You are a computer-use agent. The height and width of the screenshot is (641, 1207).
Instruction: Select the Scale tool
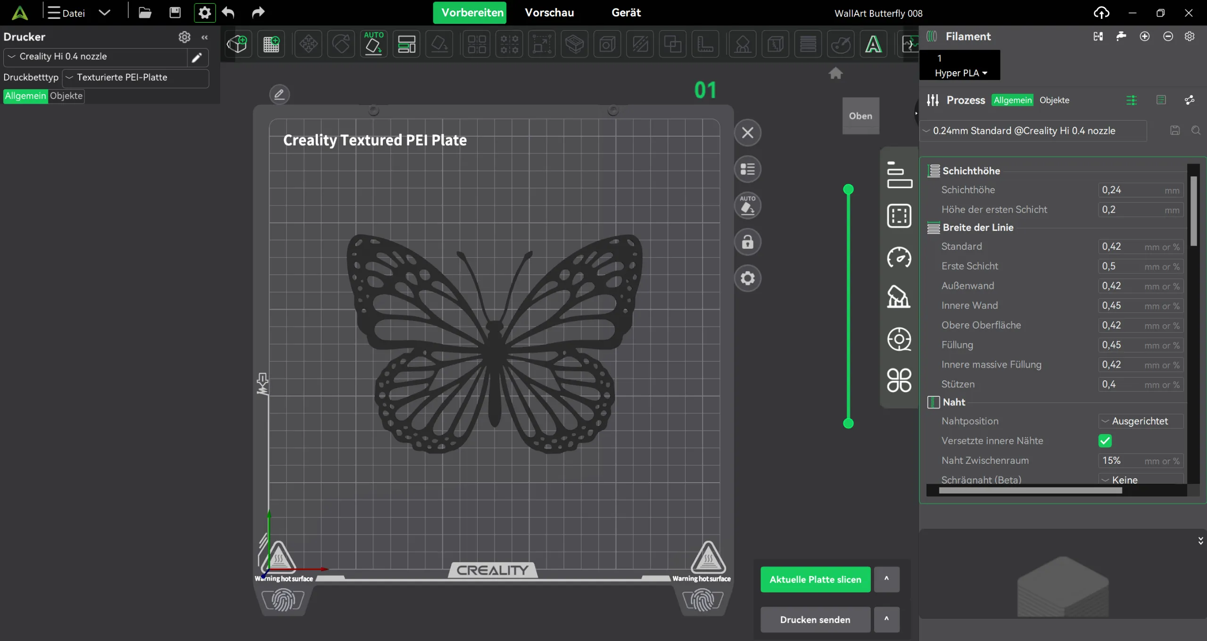[542, 44]
